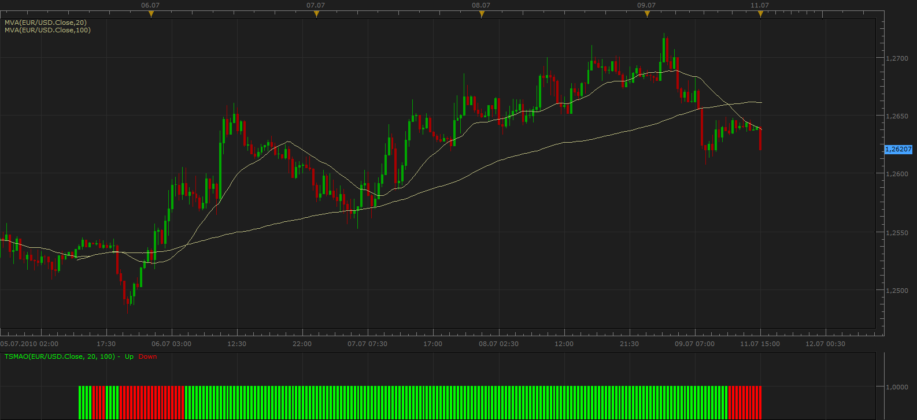Click the 21:30 time axis label

coord(629,344)
